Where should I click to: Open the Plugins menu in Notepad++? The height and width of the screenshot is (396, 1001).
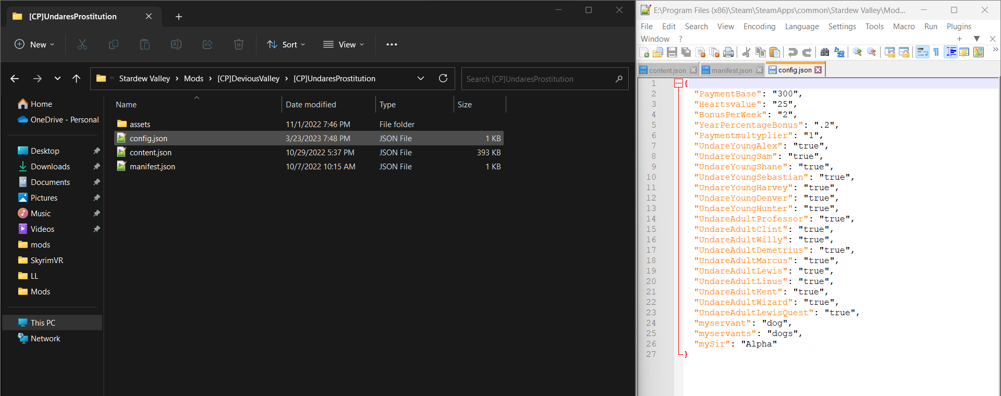pyautogui.click(x=959, y=27)
